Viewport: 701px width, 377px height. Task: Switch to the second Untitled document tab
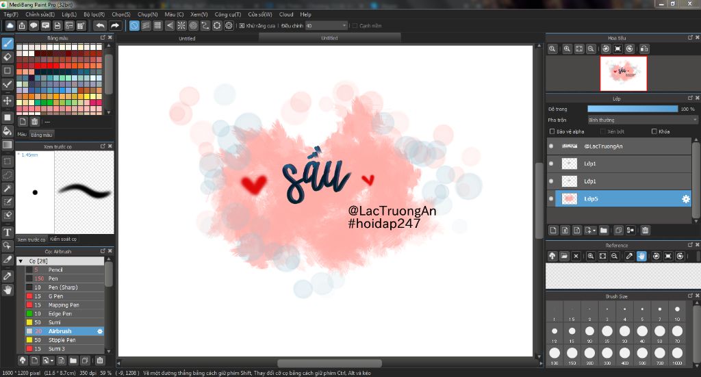329,38
